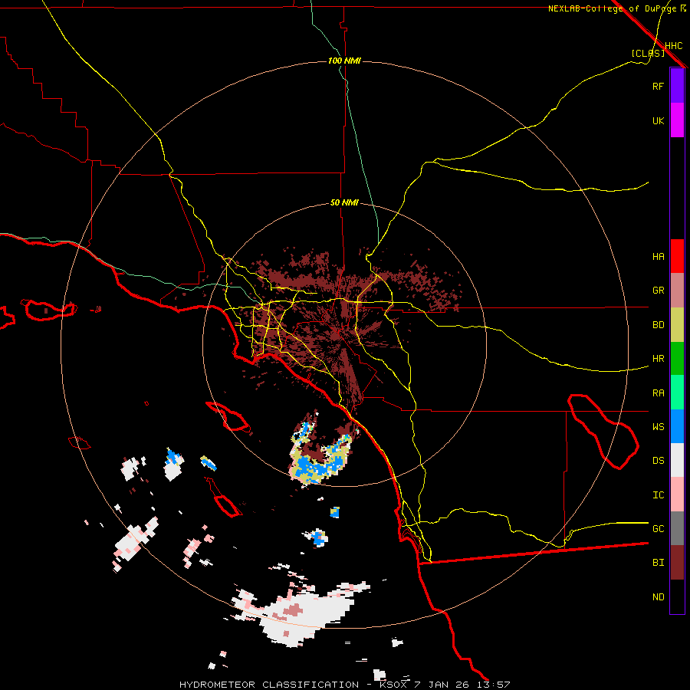This screenshot has width=690, height=690.
Task: Click the HR legend label
Action: tap(658, 359)
